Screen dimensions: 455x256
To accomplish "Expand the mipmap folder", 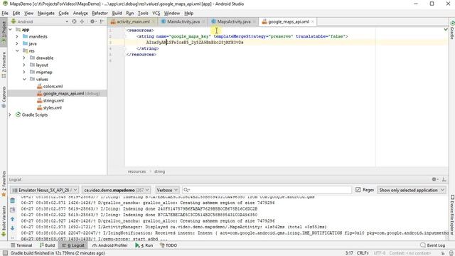I will click(x=24, y=72).
